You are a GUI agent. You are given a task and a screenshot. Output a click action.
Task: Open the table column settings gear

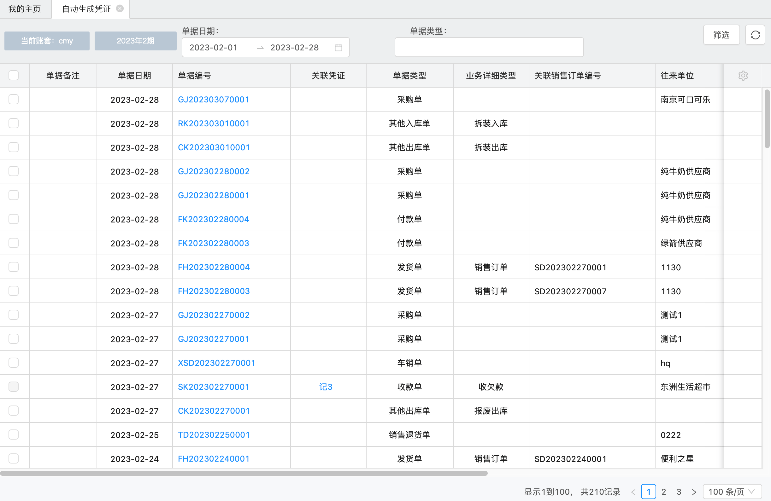pyautogui.click(x=743, y=75)
